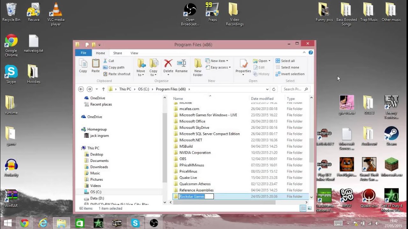Click the Edit command in Open group
Image resolution: width=408 pixels, height=229 pixels.
[259, 67]
